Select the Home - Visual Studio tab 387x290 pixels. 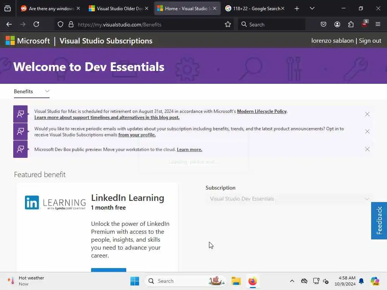click(x=187, y=8)
